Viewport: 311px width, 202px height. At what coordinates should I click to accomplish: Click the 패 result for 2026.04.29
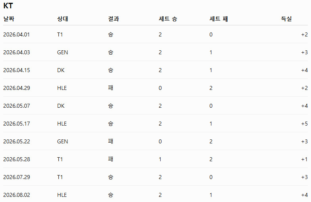click(110, 88)
